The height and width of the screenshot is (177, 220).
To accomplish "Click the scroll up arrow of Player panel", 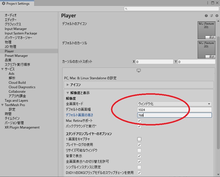I will (x=218, y=21).
